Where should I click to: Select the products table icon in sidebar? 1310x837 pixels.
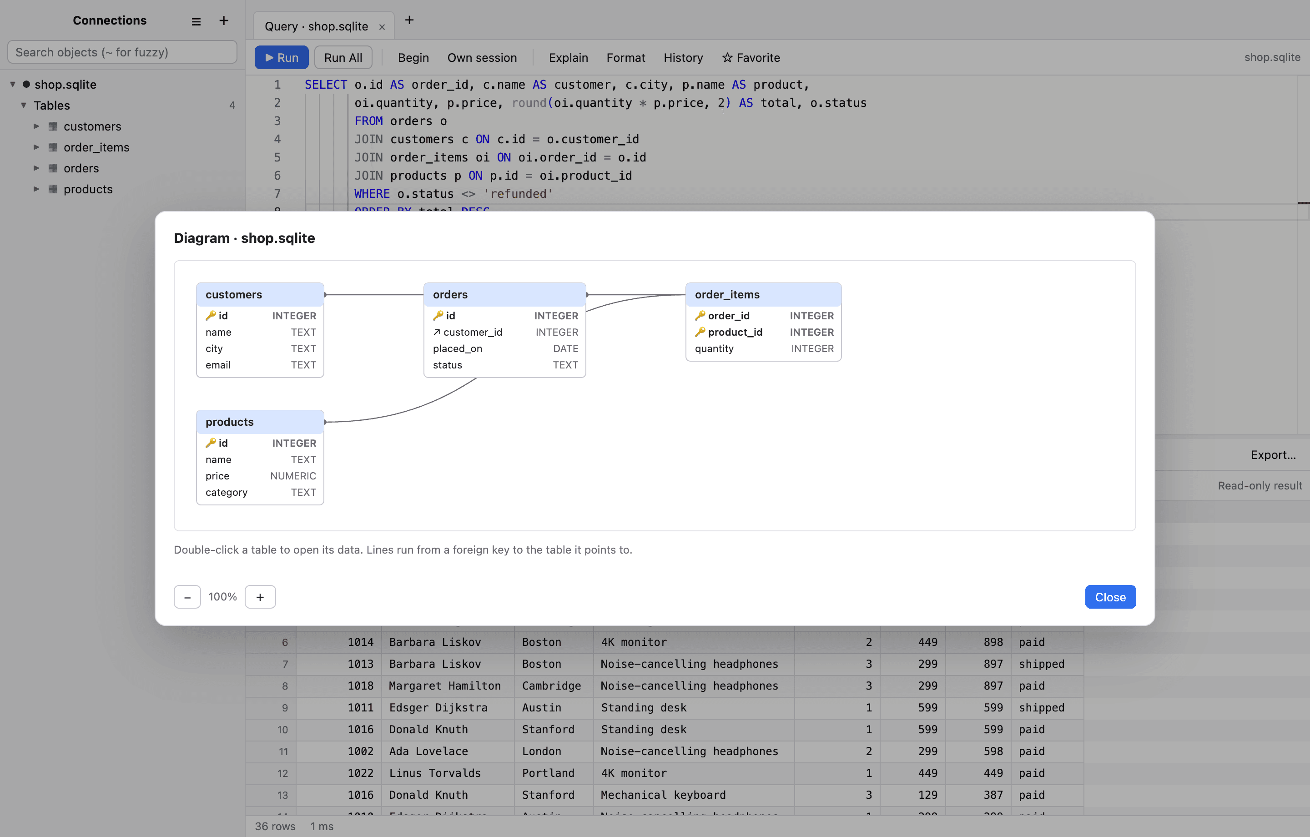coord(53,189)
